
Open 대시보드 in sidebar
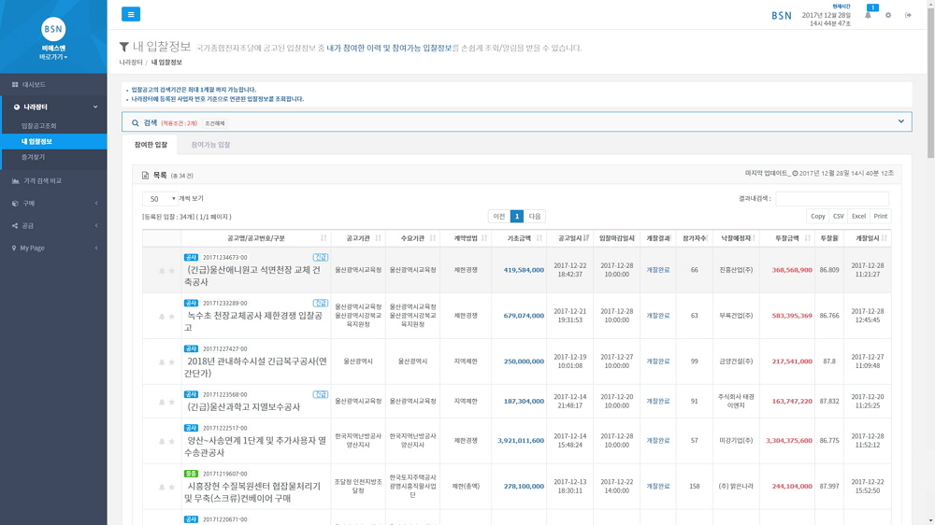[34, 85]
